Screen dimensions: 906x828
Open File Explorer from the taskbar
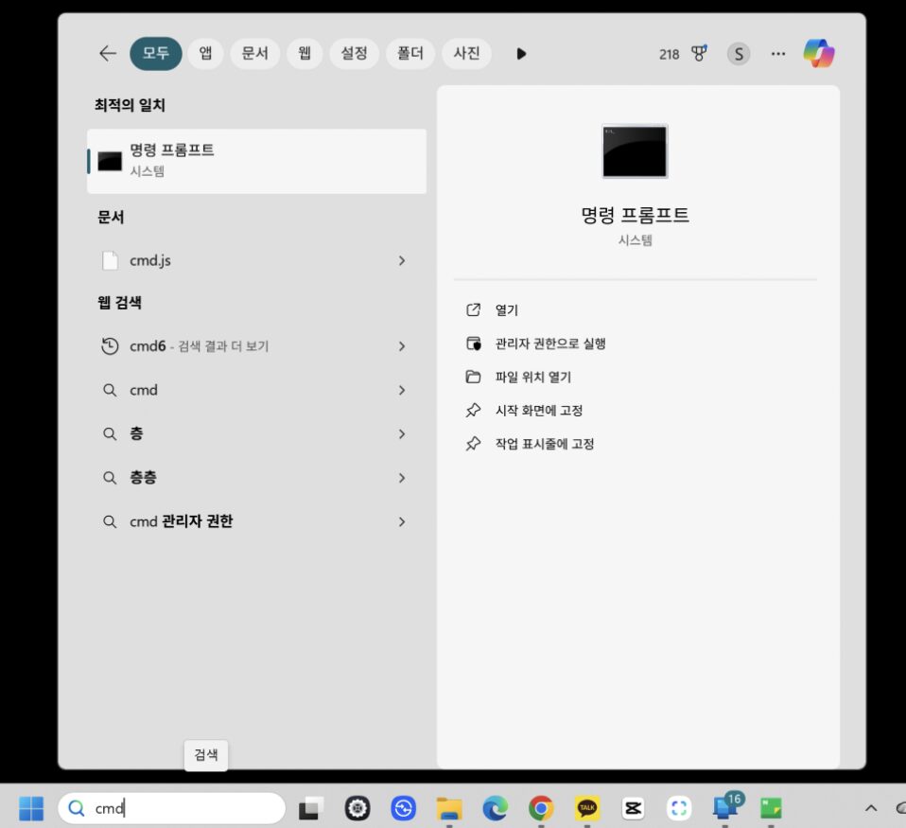pos(449,808)
